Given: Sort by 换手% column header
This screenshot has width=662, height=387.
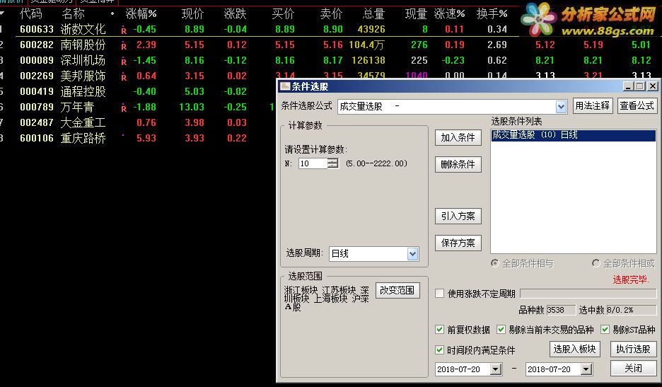Looking at the screenshot, I should 492,14.
